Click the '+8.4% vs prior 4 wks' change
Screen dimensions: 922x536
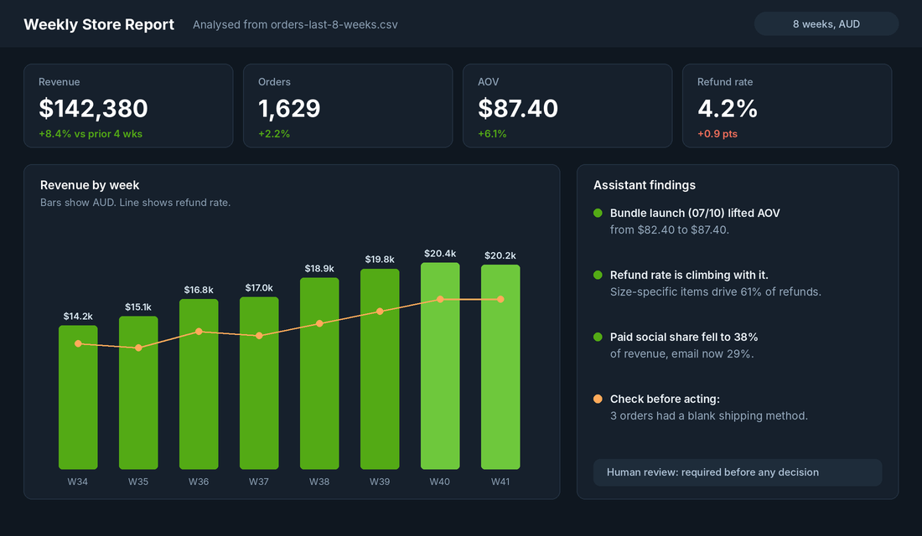point(91,134)
